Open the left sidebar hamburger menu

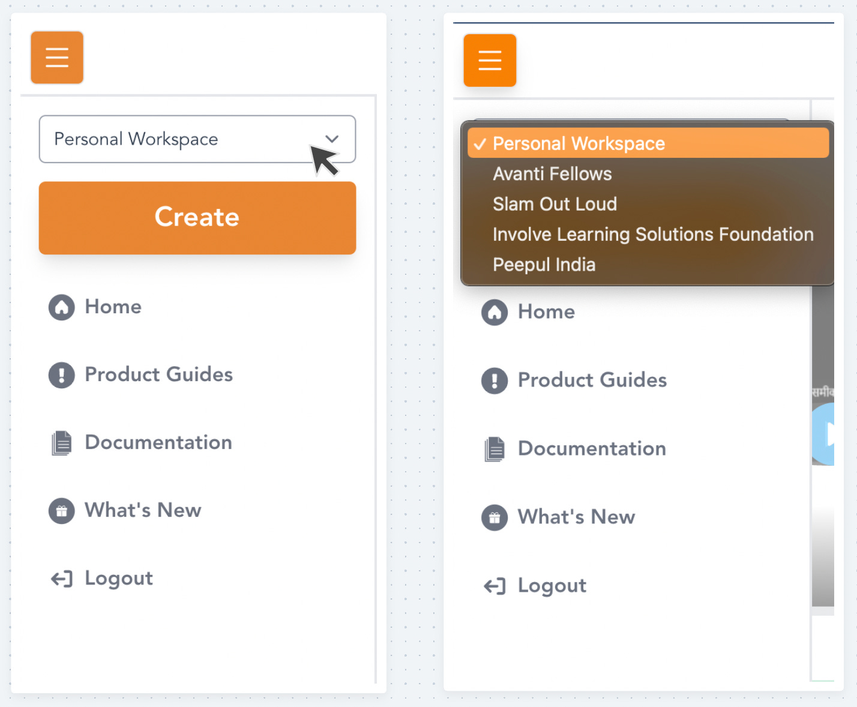(57, 57)
